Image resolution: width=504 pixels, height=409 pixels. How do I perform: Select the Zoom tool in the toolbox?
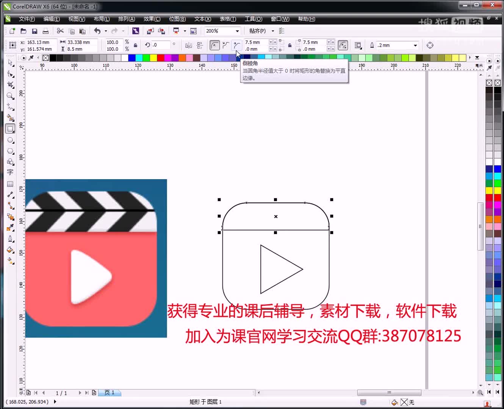(x=10, y=96)
